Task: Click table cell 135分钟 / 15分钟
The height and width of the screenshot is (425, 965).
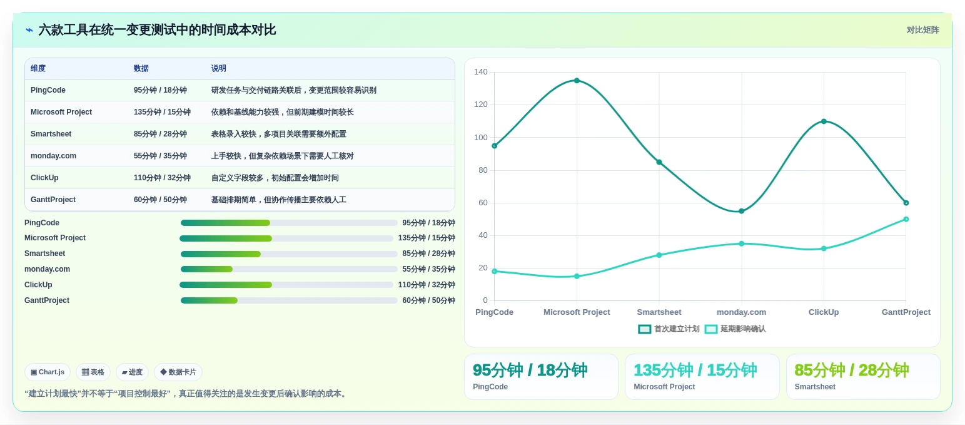Action: [x=162, y=112]
